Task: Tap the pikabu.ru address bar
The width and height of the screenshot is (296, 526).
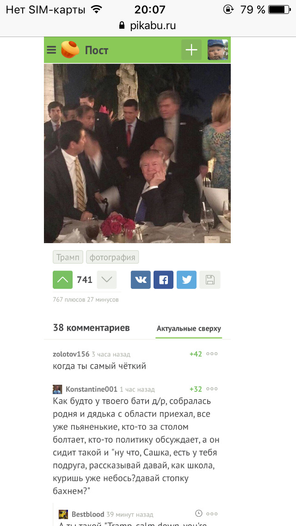Action: [148, 25]
